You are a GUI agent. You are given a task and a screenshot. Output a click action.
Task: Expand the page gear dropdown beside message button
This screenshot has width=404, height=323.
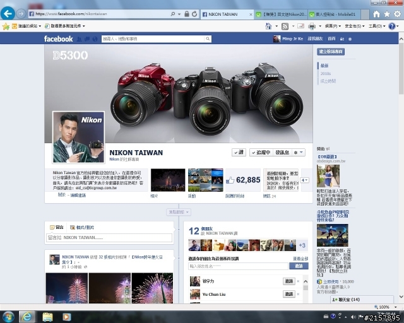pos(299,153)
